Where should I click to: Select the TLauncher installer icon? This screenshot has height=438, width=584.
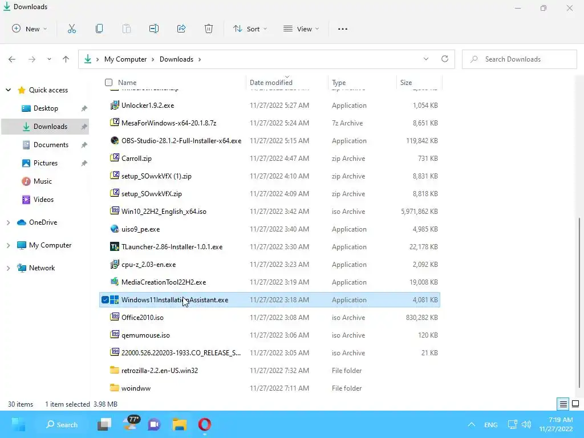[x=115, y=246]
